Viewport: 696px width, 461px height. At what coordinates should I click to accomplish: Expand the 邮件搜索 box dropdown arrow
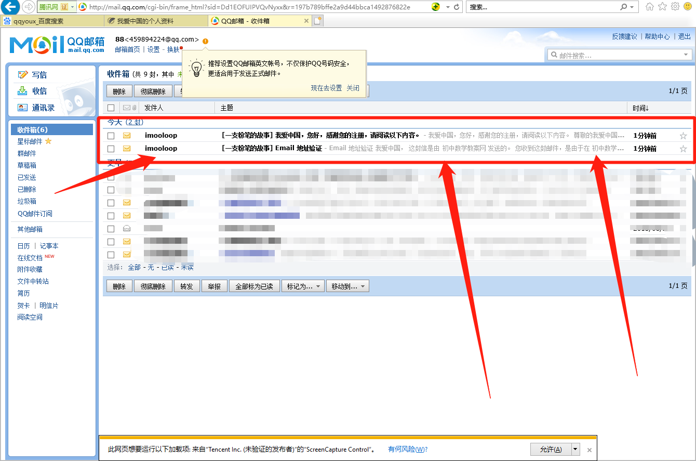pyautogui.click(x=686, y=55)
